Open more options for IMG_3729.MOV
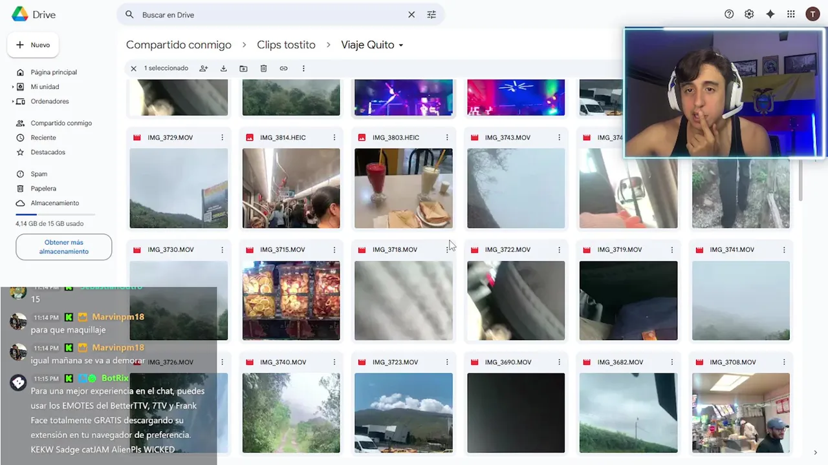 [222, 138]
